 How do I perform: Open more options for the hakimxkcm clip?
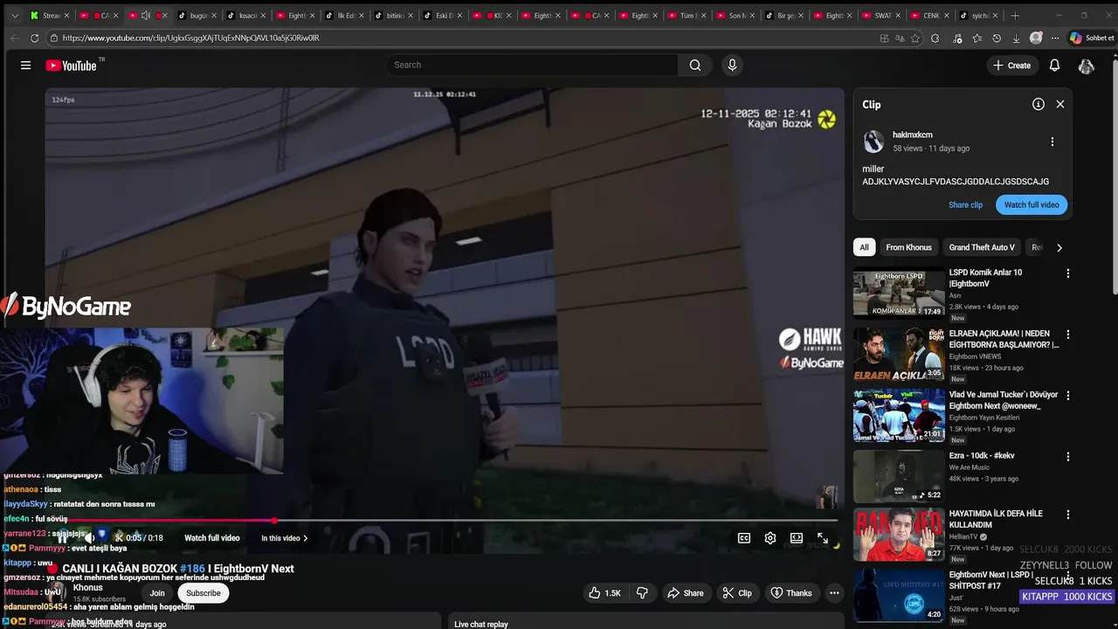click(1052, 142)
